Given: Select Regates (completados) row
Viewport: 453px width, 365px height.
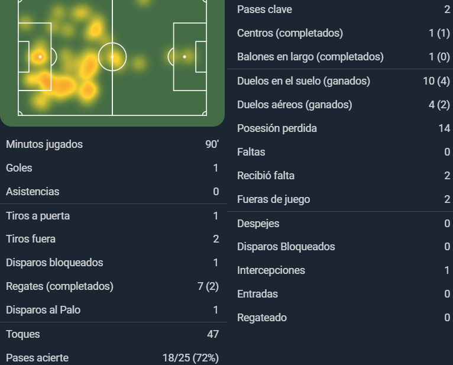Looking at the screenshot, I should [112, 286].
